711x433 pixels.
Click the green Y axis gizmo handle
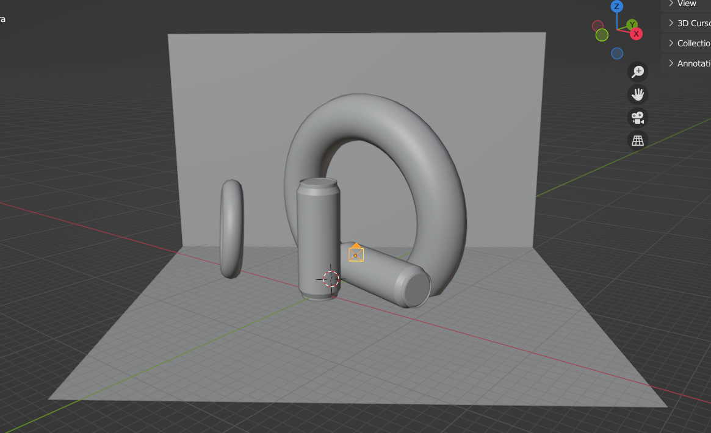click(632, 24)
